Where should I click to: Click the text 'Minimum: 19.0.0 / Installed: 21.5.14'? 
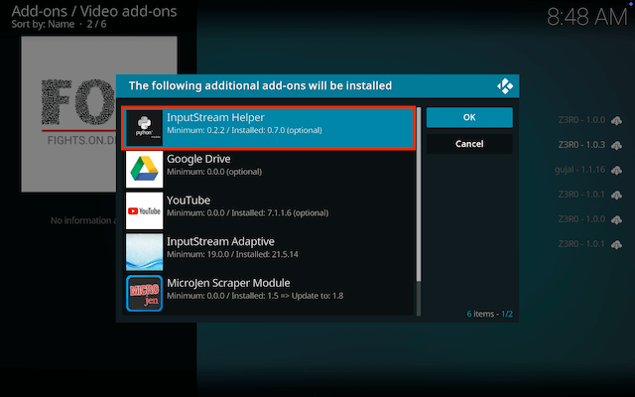click(x=232, y=254)
